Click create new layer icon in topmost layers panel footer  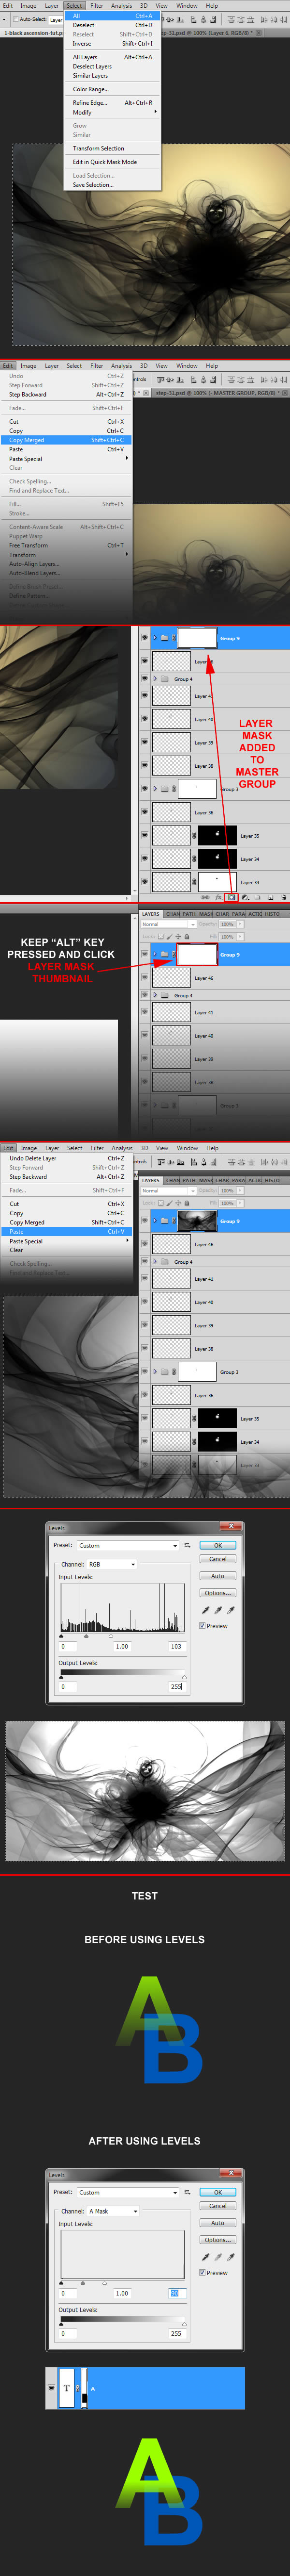[270, 897]
